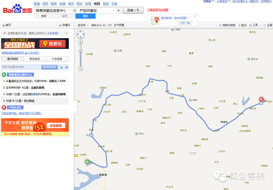Image resolution: width=273 pixels, height=190 pixels.
Task: Click the green start pin on the map
Action: (87, 162)
